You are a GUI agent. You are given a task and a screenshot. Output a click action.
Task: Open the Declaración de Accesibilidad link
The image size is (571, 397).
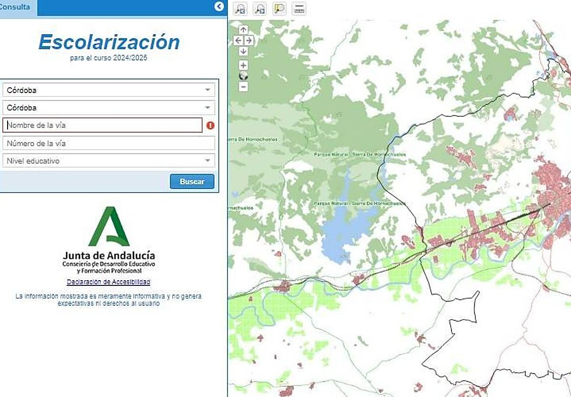pyautogui.click(x=108, y=282)
